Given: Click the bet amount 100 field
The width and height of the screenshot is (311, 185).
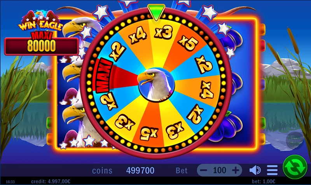Looking at the screenshot, I should 219,170.
